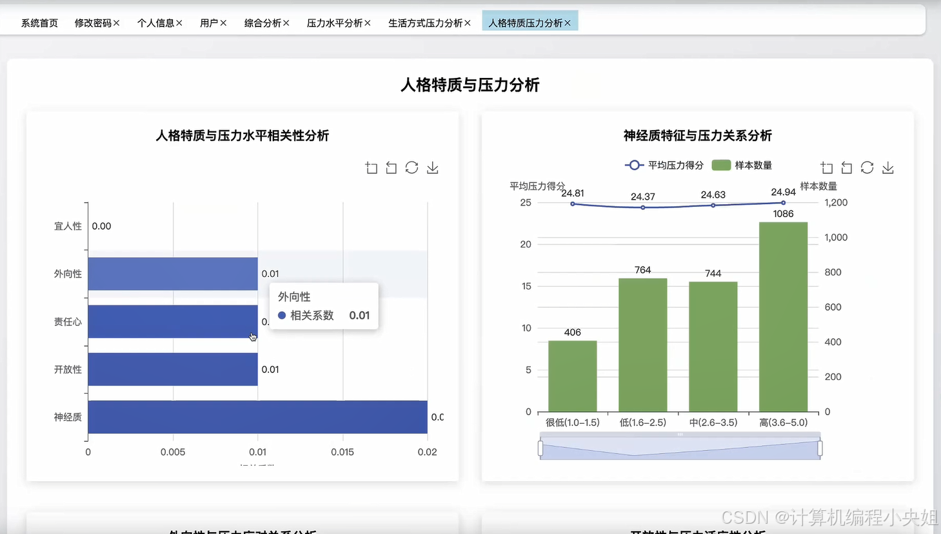Click the 相关系数 0.01 tooltip

tap(324, 307)
